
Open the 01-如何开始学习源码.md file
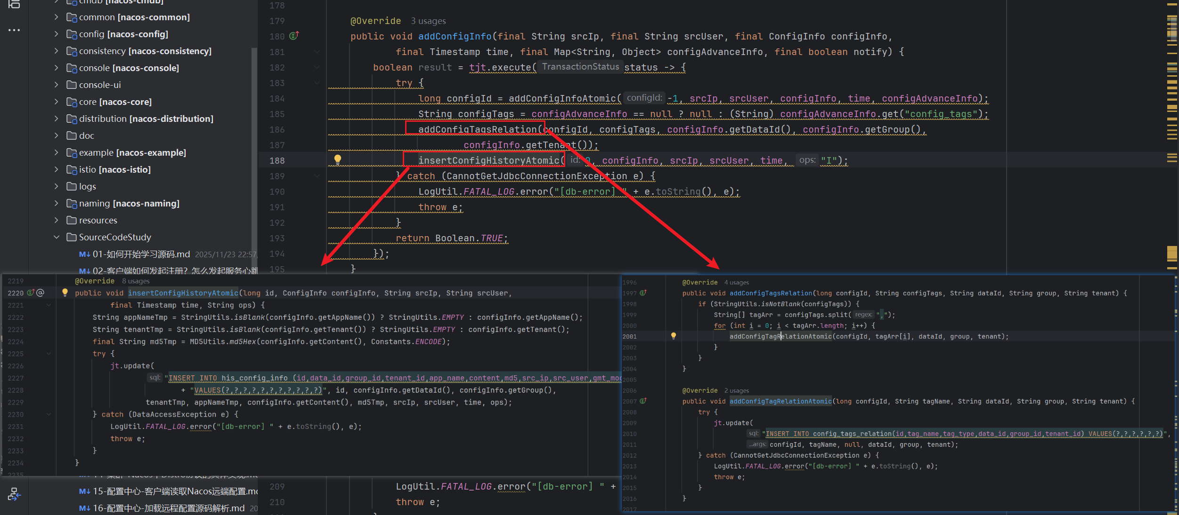tap(141, 254)
